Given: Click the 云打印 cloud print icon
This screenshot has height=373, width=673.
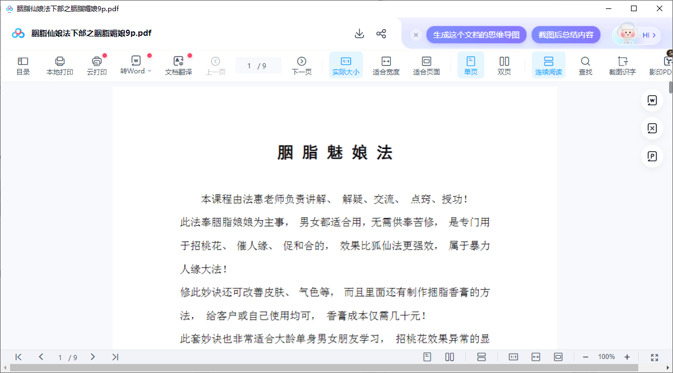Looking at the screenshot, I should (97, 65).
